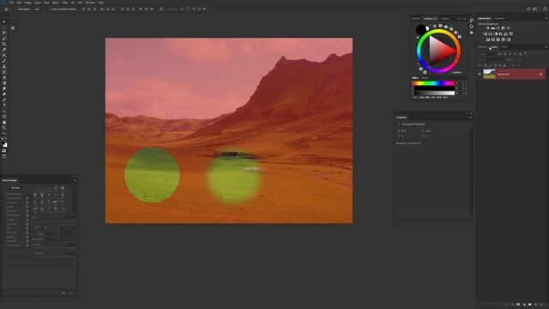
Task: Open the Image menu
Action: 27,3
